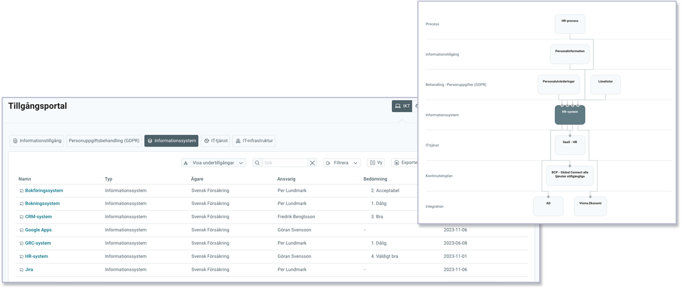Clear the search with the X icon
The width and height of the screenshot is (682, 289).
(312, 163)
